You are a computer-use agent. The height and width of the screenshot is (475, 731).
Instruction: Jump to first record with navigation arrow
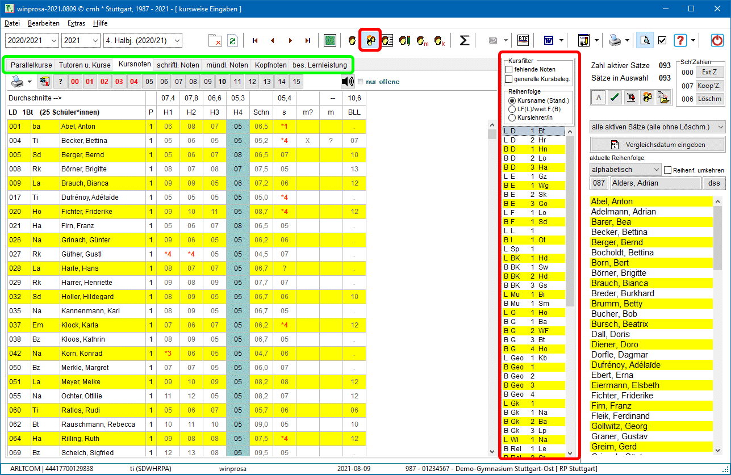coord(255,40)
